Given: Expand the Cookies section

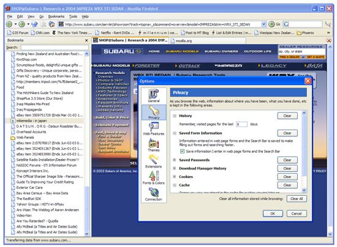Looking at the screenshot, I should click(x=175, y=177).
